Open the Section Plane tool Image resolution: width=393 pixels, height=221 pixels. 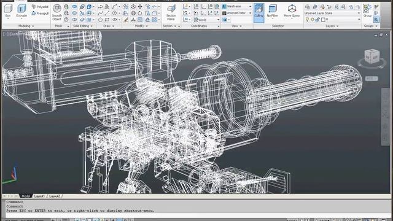[171, 12]
